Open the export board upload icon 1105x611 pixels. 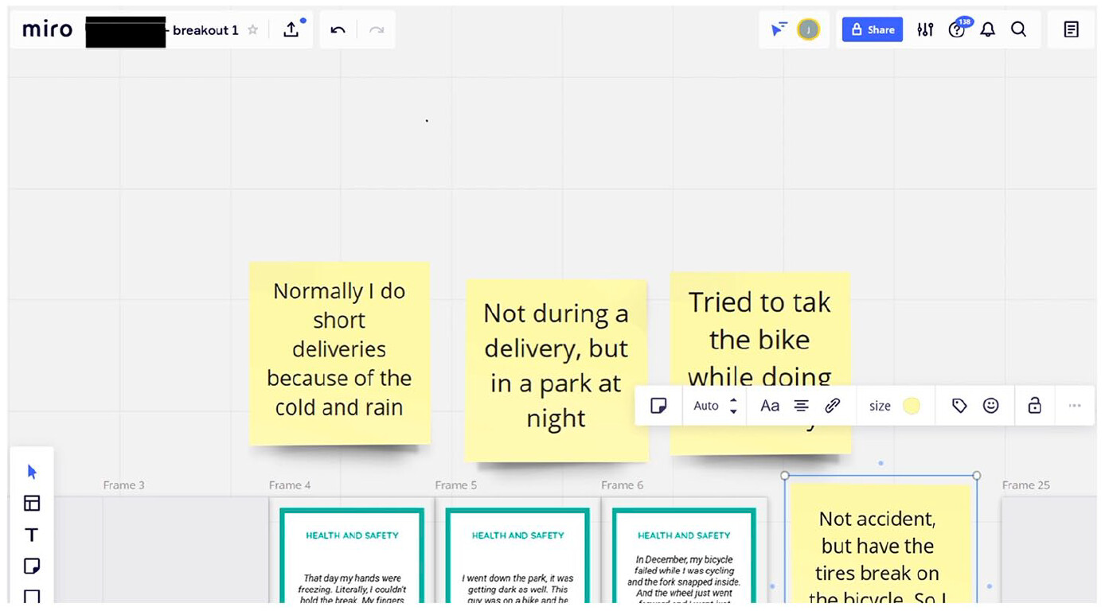(292, 29)
